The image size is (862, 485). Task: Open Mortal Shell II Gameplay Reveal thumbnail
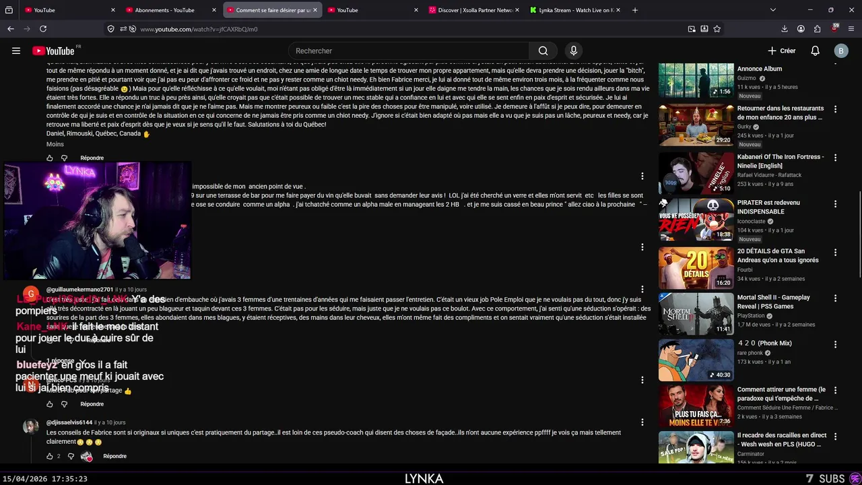[696, 313]
